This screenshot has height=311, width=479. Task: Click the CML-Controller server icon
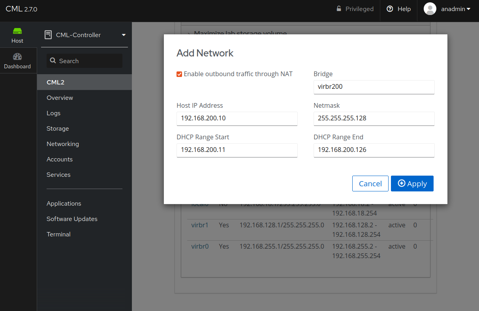[x=48, y=35]
